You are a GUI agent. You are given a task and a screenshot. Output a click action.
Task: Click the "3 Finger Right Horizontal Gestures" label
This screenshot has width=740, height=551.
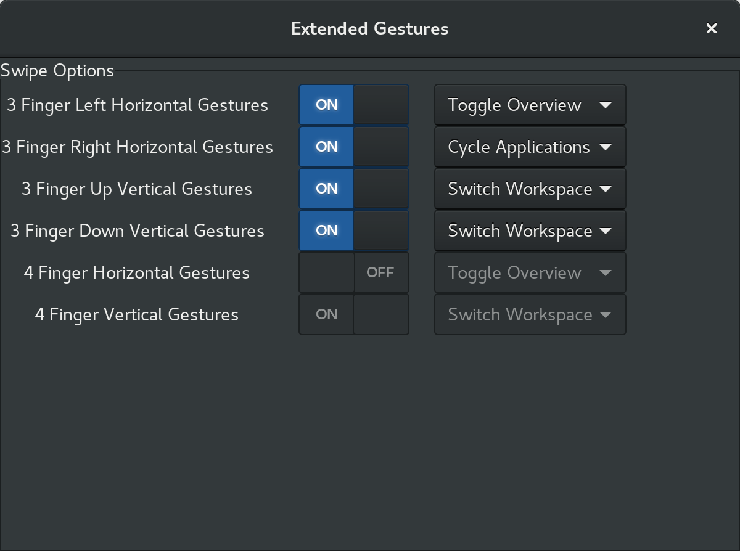click(x=138, y=147)
